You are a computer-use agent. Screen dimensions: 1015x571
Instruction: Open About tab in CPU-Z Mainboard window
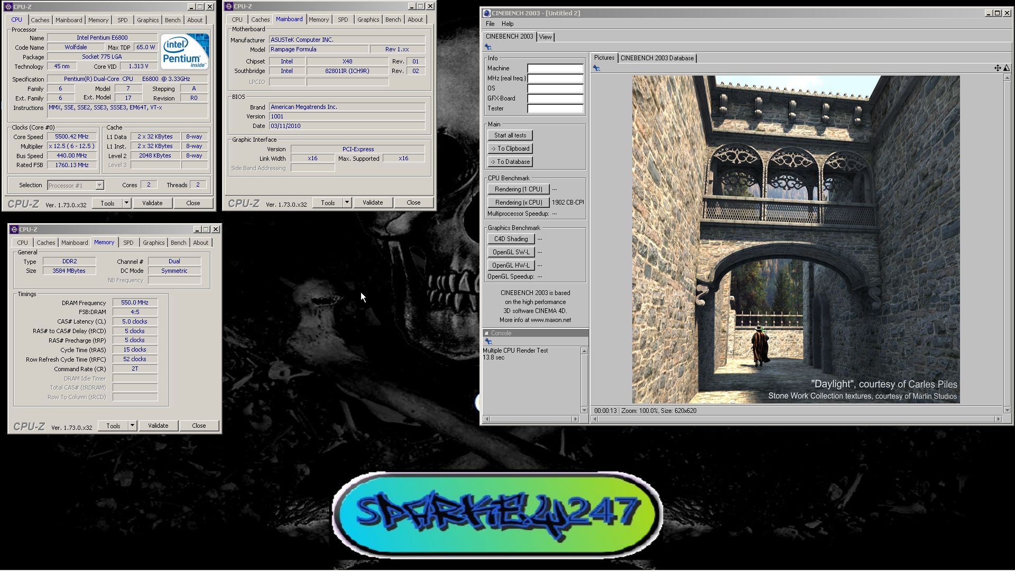click(x=415, y=20)
